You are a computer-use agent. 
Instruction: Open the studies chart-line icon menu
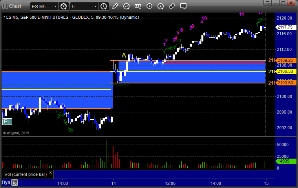click(x=126, y=6)
